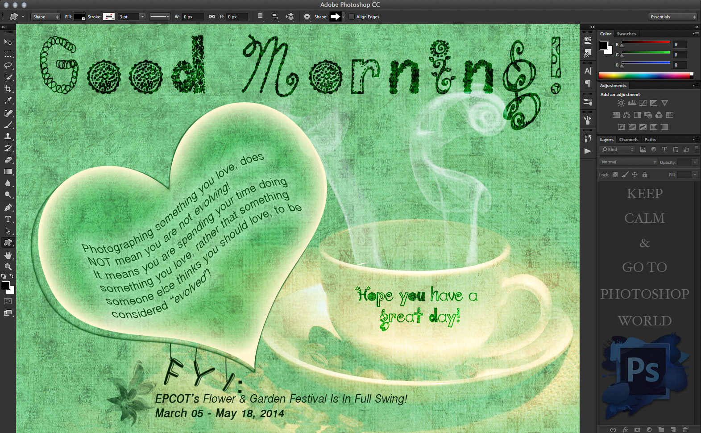Select the Layers tab
Screen dimensions: 701x433
tap(606, 140)
